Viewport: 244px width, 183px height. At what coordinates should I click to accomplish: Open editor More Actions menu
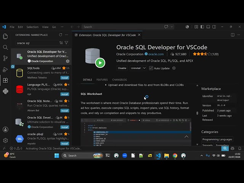239,35
